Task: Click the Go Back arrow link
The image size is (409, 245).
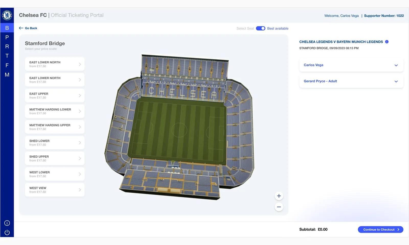Action: pos(28,28)
